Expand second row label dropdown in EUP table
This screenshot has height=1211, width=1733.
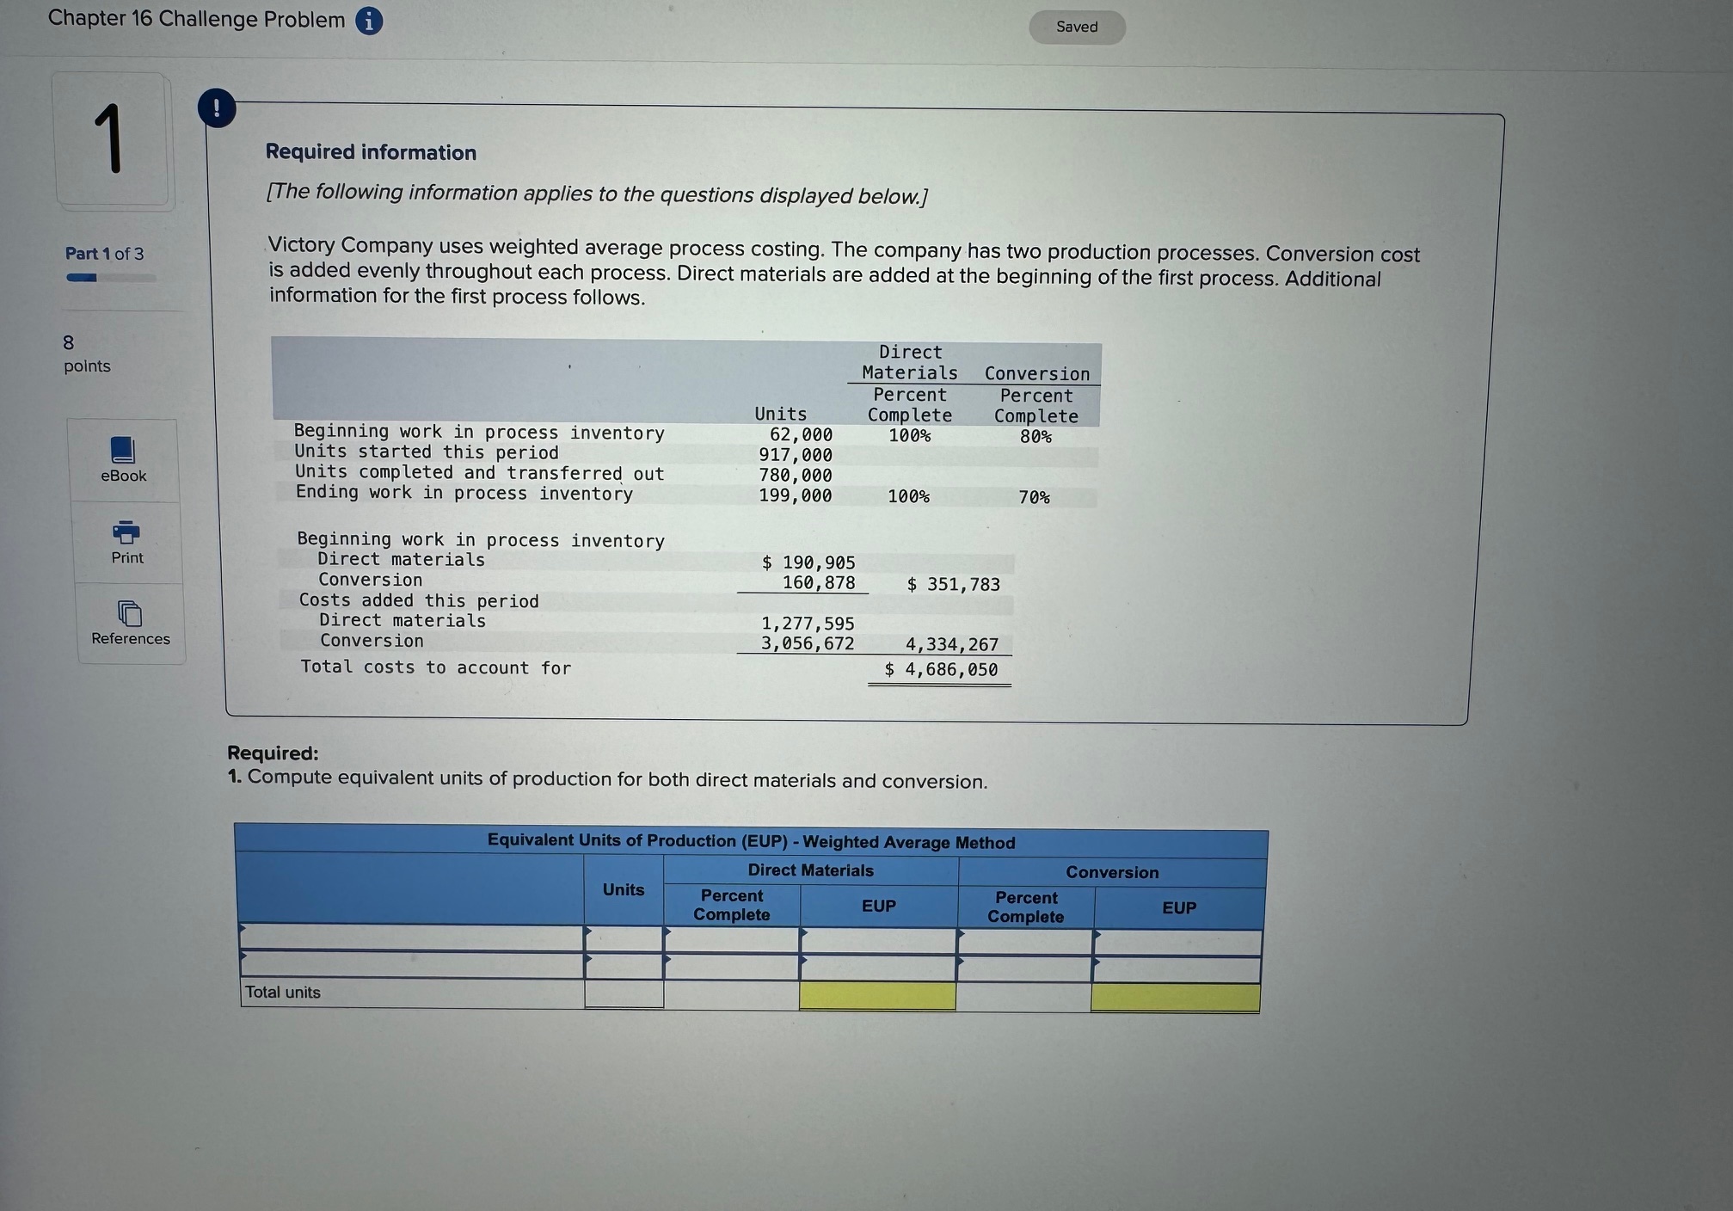[x=411, y=964]
